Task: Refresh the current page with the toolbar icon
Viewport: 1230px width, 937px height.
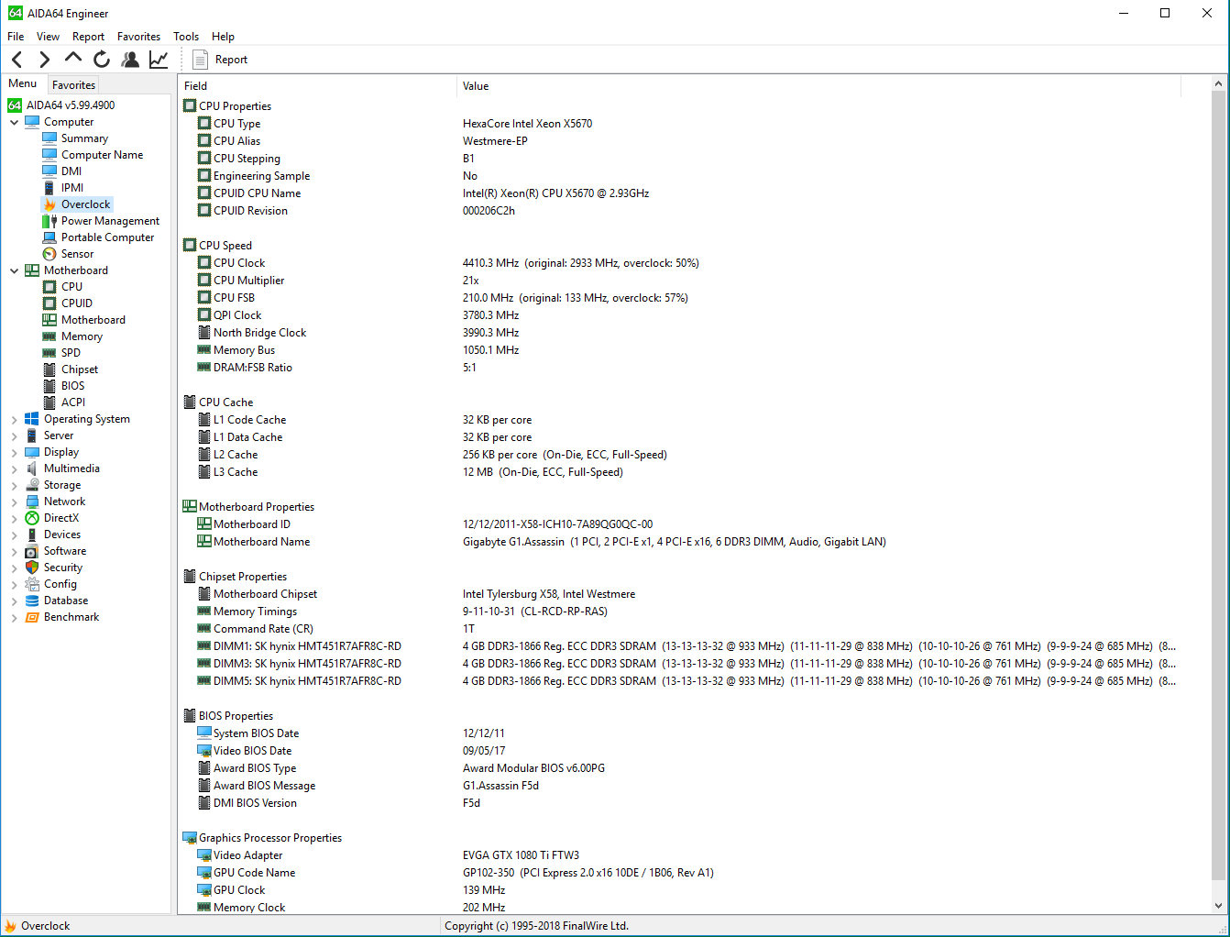Action: pyautogui.click(x=102, y=60)
